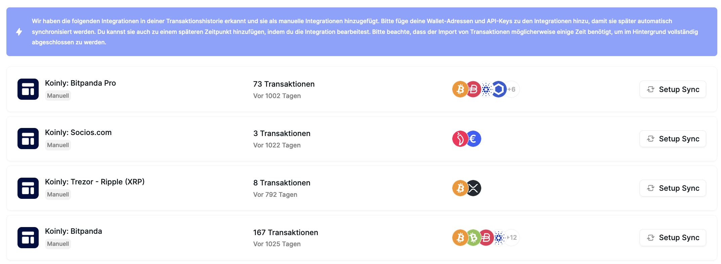Click the Euro coin icon in Socios.com row

[473, 139]
